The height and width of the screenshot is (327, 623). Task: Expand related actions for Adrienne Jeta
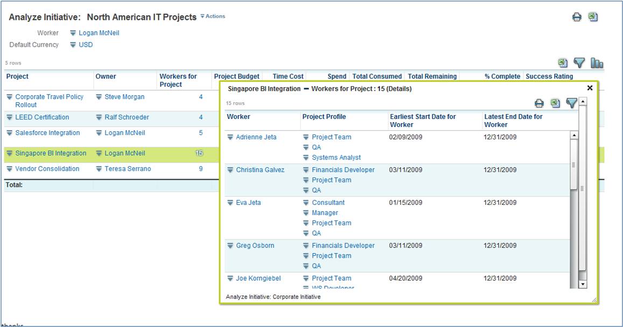tap(230, 137)
